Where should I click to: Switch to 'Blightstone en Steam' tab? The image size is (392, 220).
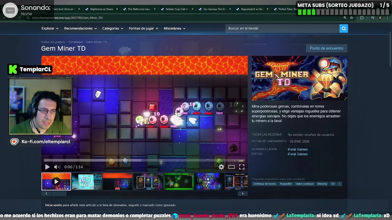point(101,9)
